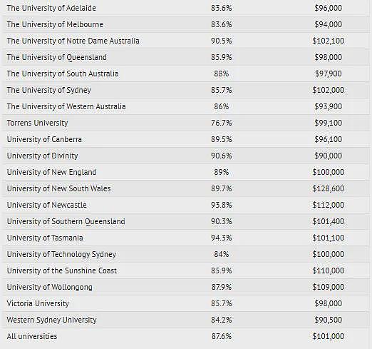Select University of New England entry
This screenshot has height=349, width=372.
(x=51, y=172)
